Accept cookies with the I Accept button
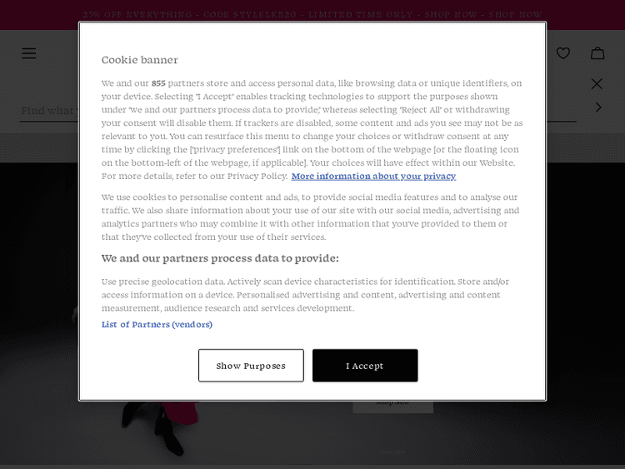625x469 pixels. (x=365, y=366)
